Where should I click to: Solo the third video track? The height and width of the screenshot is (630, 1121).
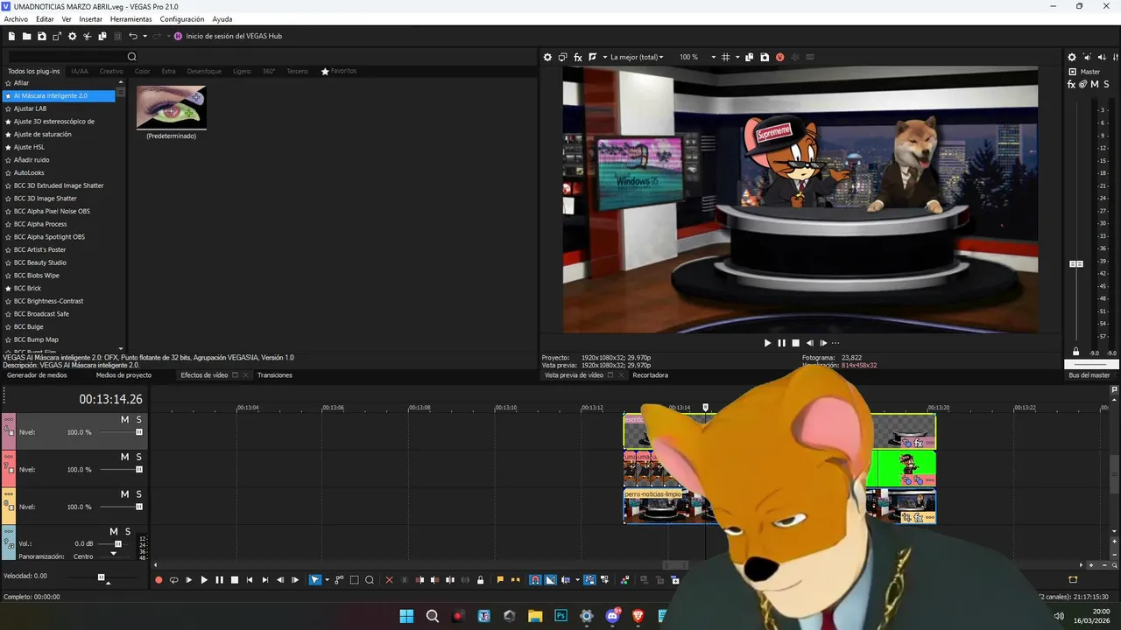(138, 494)
